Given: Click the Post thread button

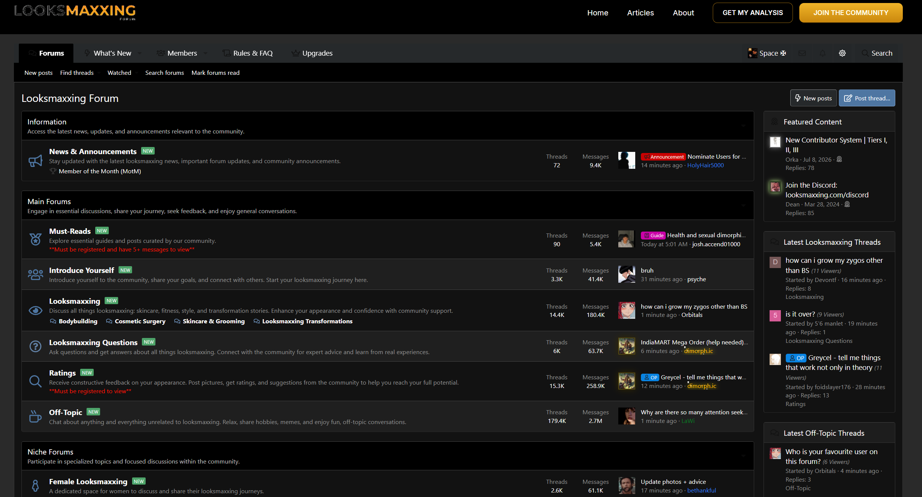Looking at the screenshot, I should [x=867, y=98].
